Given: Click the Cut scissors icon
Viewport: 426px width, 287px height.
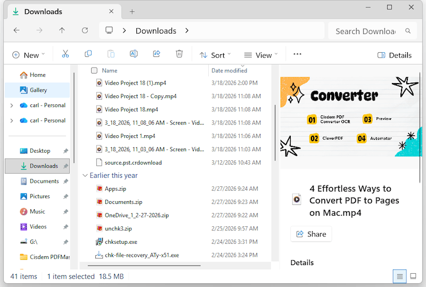Looking at the screenshot, I should [65, 54].
